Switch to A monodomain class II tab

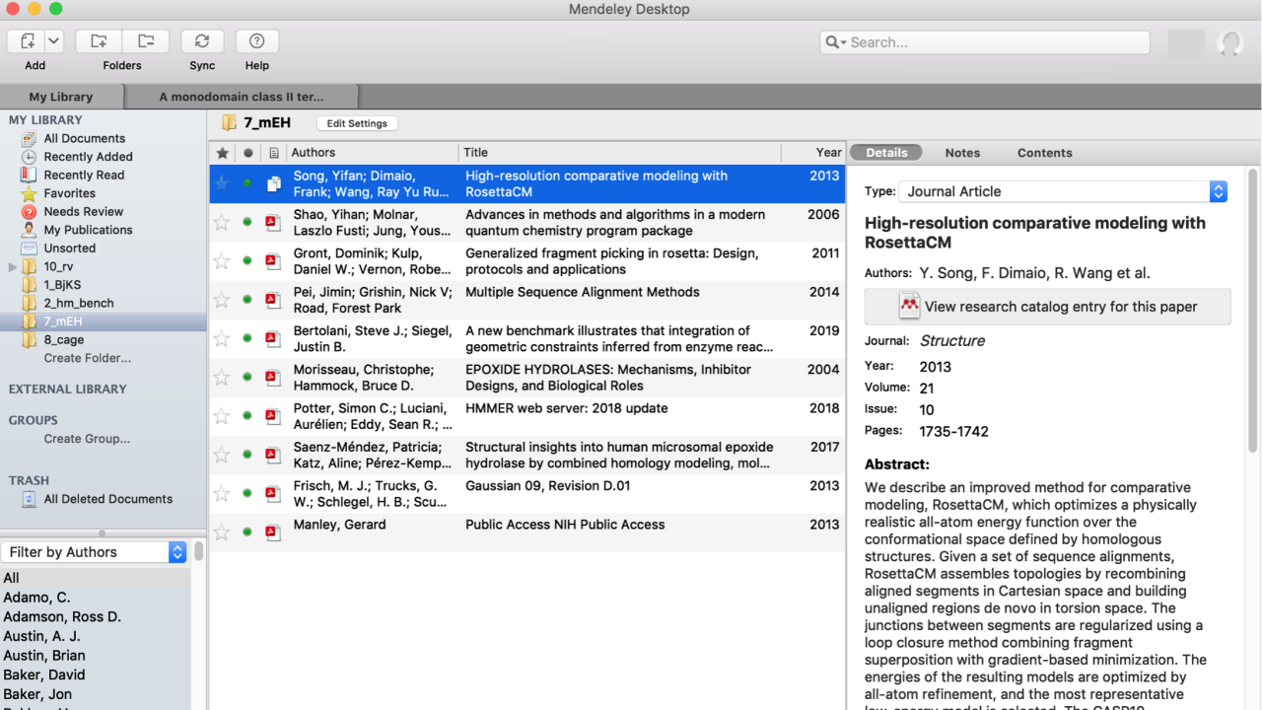coord(242,97)
